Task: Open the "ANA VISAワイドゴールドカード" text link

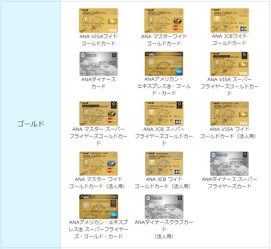Action: click(x=98, y=40)
